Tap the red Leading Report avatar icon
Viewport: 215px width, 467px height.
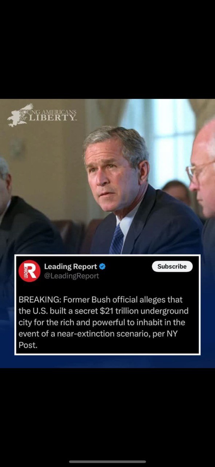pos(29,271)
